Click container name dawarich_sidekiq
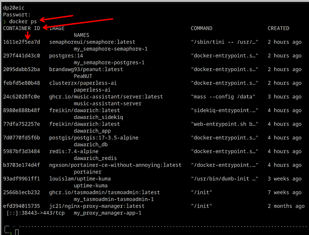 [x=98, y=117]
